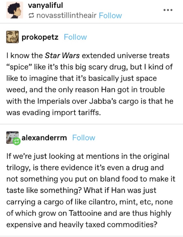Click the italic Star Wars text
The image size is (183, 237).
pos(62,56)
